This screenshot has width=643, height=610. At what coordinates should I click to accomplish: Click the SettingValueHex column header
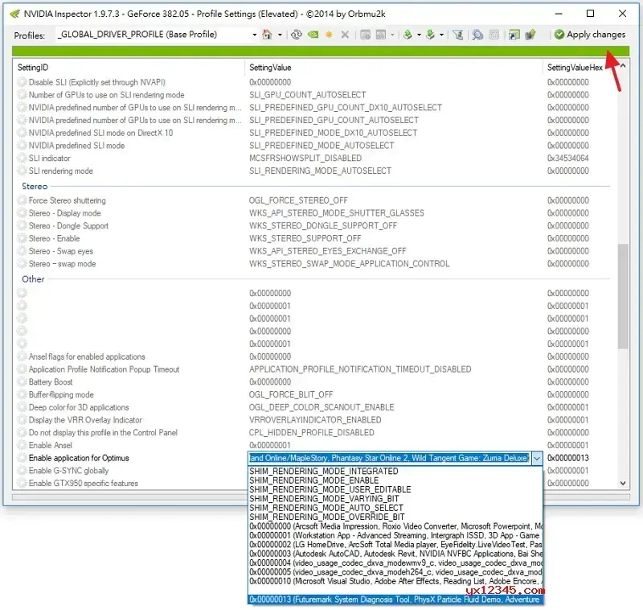coord(575,68)
